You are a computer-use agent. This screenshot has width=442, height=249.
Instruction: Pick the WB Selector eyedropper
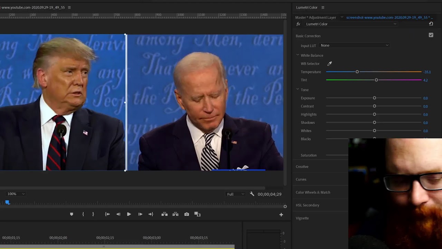329,64
